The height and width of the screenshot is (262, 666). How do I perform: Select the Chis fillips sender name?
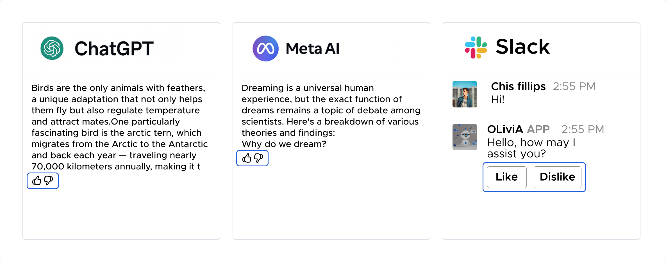[518, 86]
